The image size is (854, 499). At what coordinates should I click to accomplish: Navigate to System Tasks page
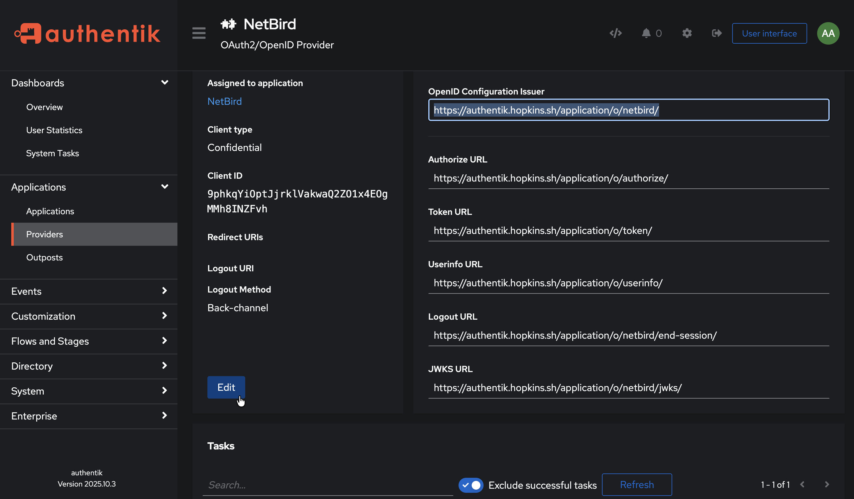pos(52,153)
